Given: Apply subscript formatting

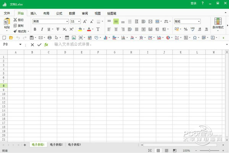Looking at the screenshot, I should (65, 29).
